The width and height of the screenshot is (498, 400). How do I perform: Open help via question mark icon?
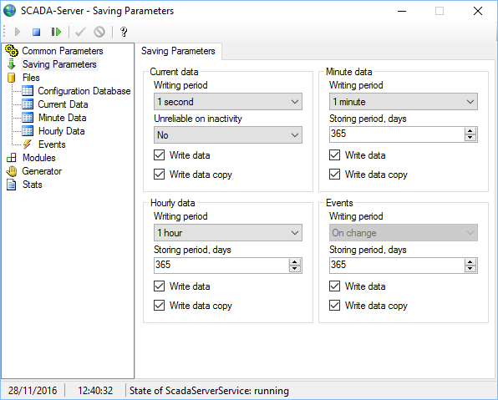(124, 32)
